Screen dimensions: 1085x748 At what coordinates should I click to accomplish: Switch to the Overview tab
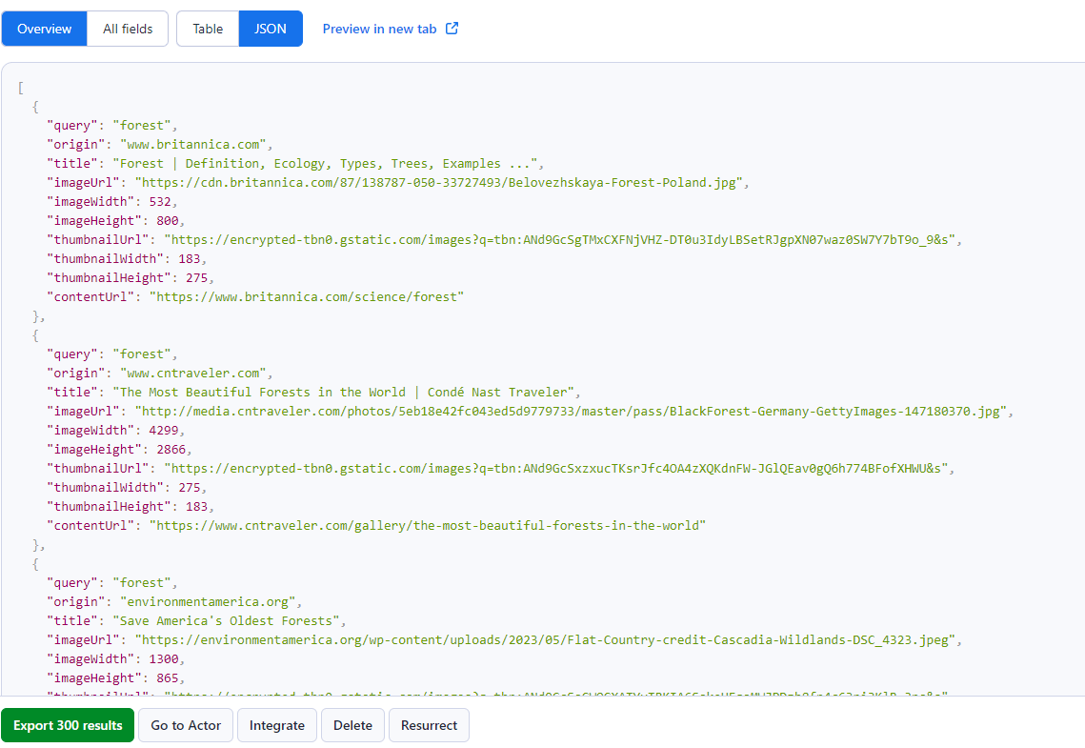(x=44, y=29)
